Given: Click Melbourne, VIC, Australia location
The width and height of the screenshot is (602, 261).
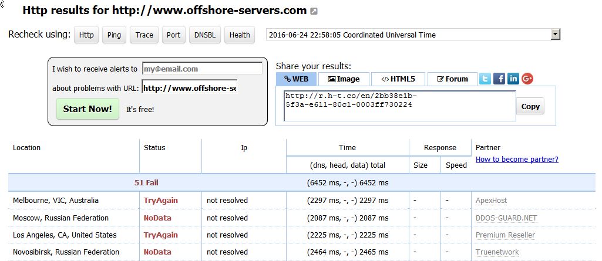Looking at the screenshot, I should [x=56, y=201].
